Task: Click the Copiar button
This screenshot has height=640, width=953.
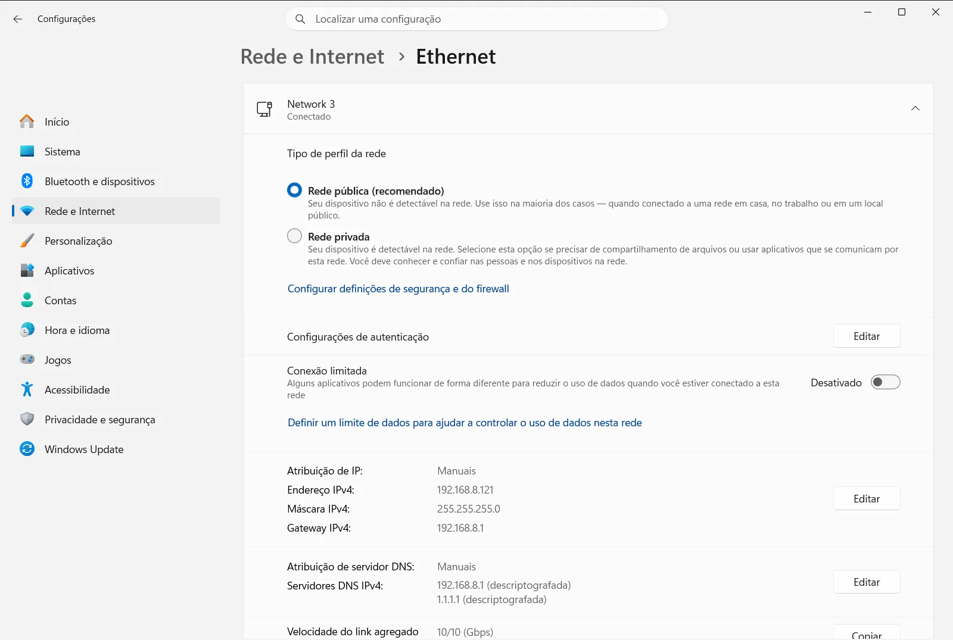Action: [x=867, y=633]
